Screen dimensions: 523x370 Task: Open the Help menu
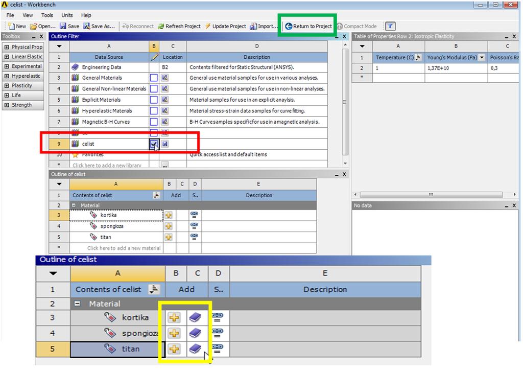point(86,15)
